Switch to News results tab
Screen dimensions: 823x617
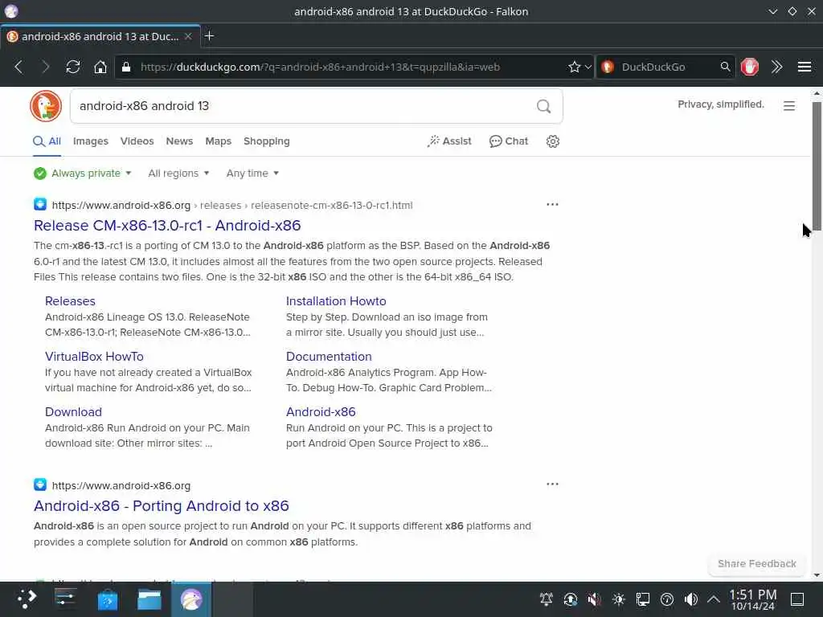point(179,141)
